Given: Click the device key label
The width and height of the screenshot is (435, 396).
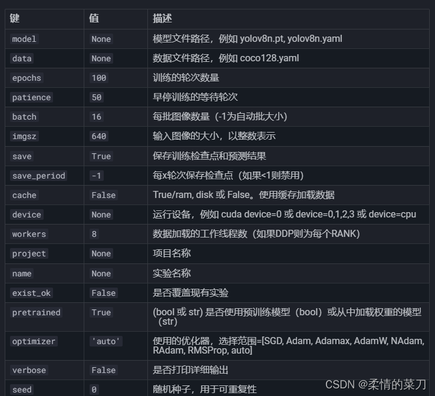Looking at the screenshot, I should (x=27, y=214).
